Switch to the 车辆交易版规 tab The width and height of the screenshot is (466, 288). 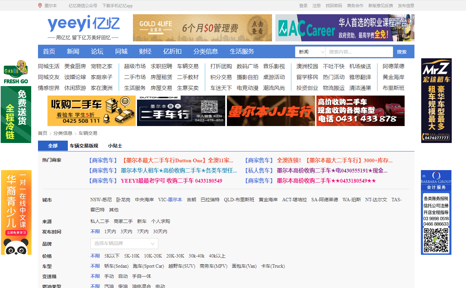[x=84, y=146]
